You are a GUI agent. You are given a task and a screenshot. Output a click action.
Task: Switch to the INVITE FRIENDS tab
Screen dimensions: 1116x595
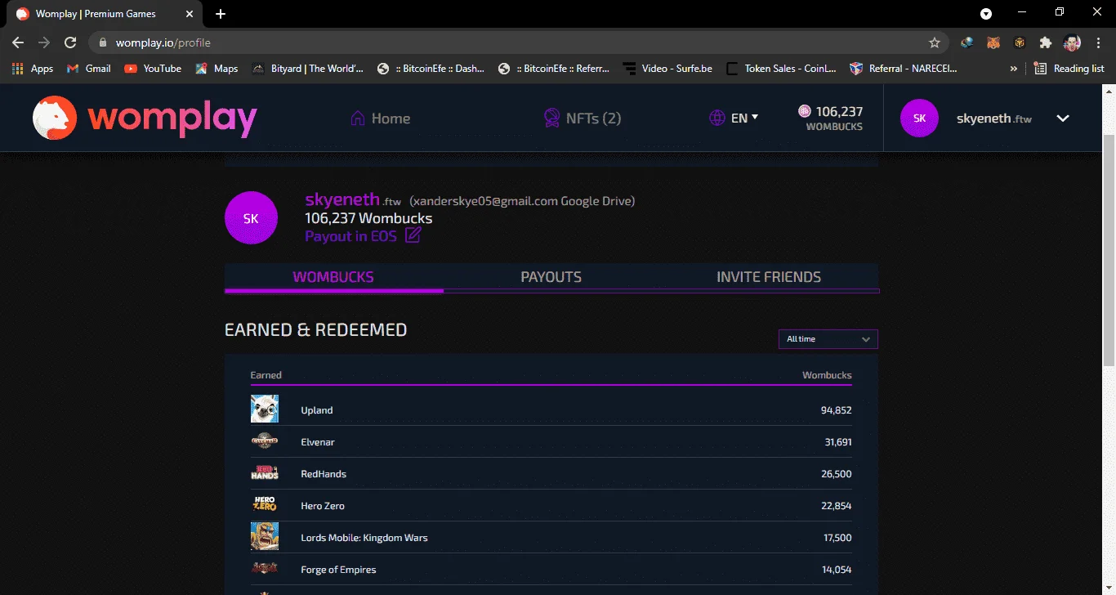pos(769,277)
